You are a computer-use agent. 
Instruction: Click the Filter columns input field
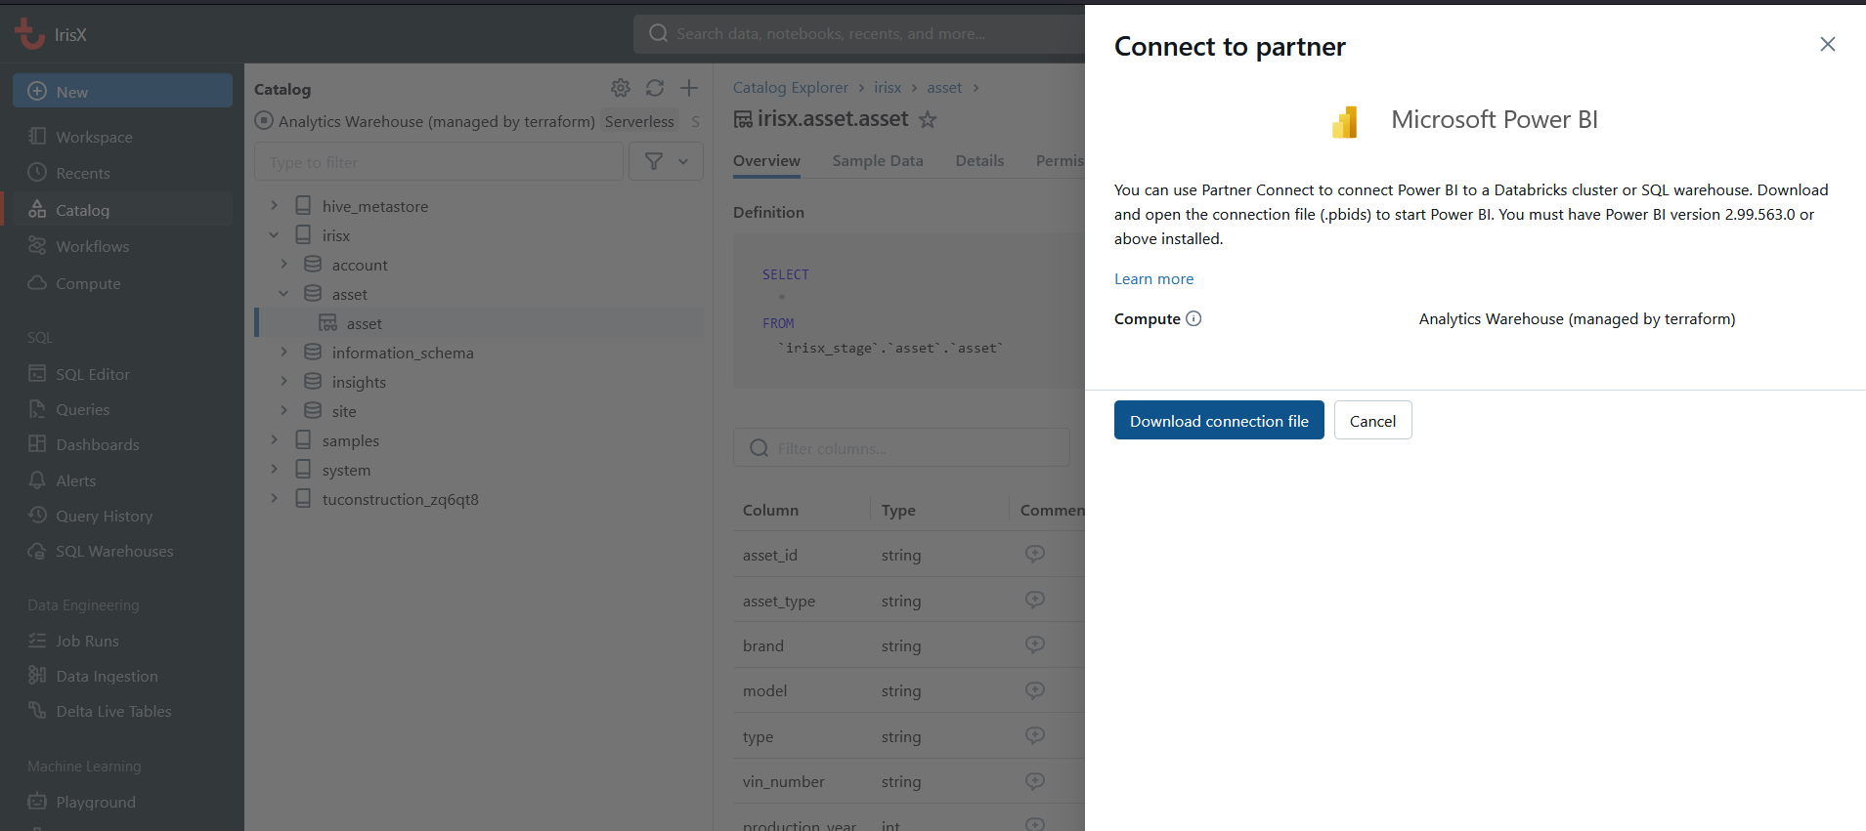[x=909, y=448]
